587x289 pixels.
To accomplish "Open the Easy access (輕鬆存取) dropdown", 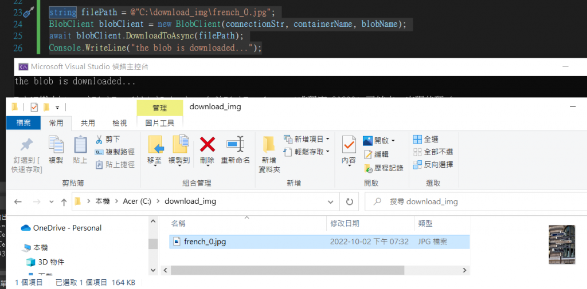I will click(307, 152).
